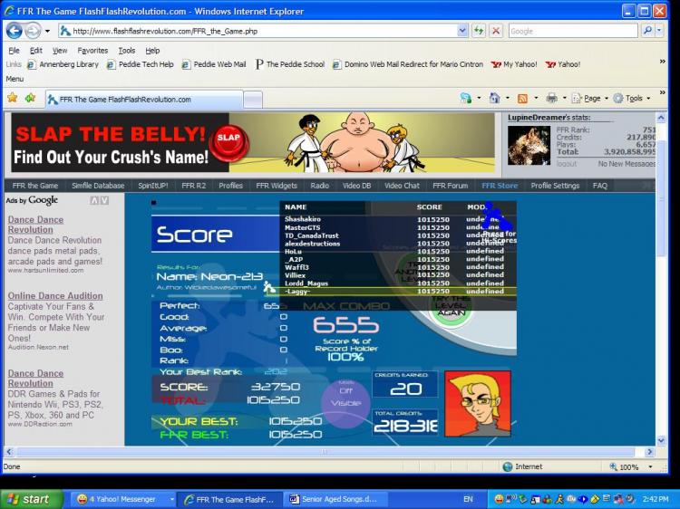
Task: Open the File menu
Action: pos(14,50)
